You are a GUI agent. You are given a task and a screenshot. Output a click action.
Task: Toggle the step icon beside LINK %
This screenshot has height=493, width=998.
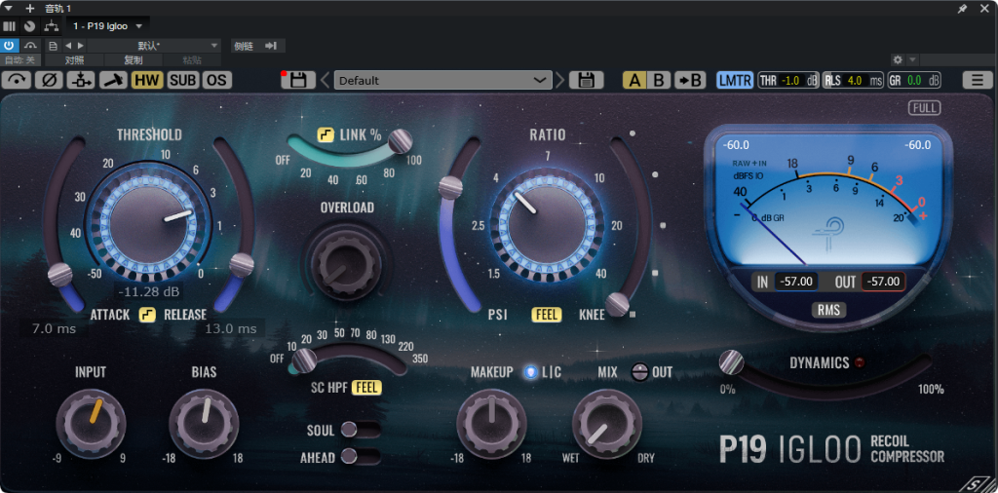(x=326, y=134)
